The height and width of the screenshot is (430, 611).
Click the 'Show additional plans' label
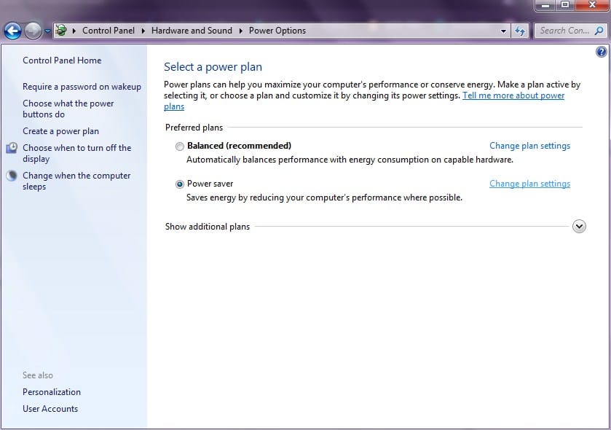208,227
